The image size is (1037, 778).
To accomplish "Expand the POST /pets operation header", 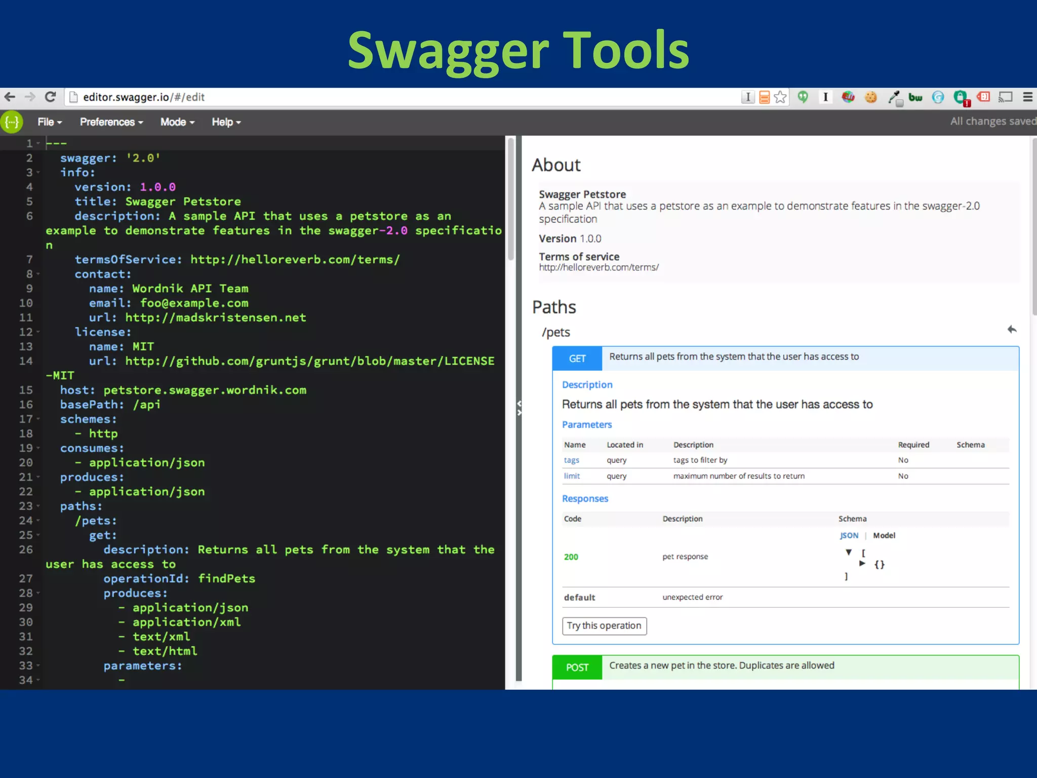I will point(785,668).
